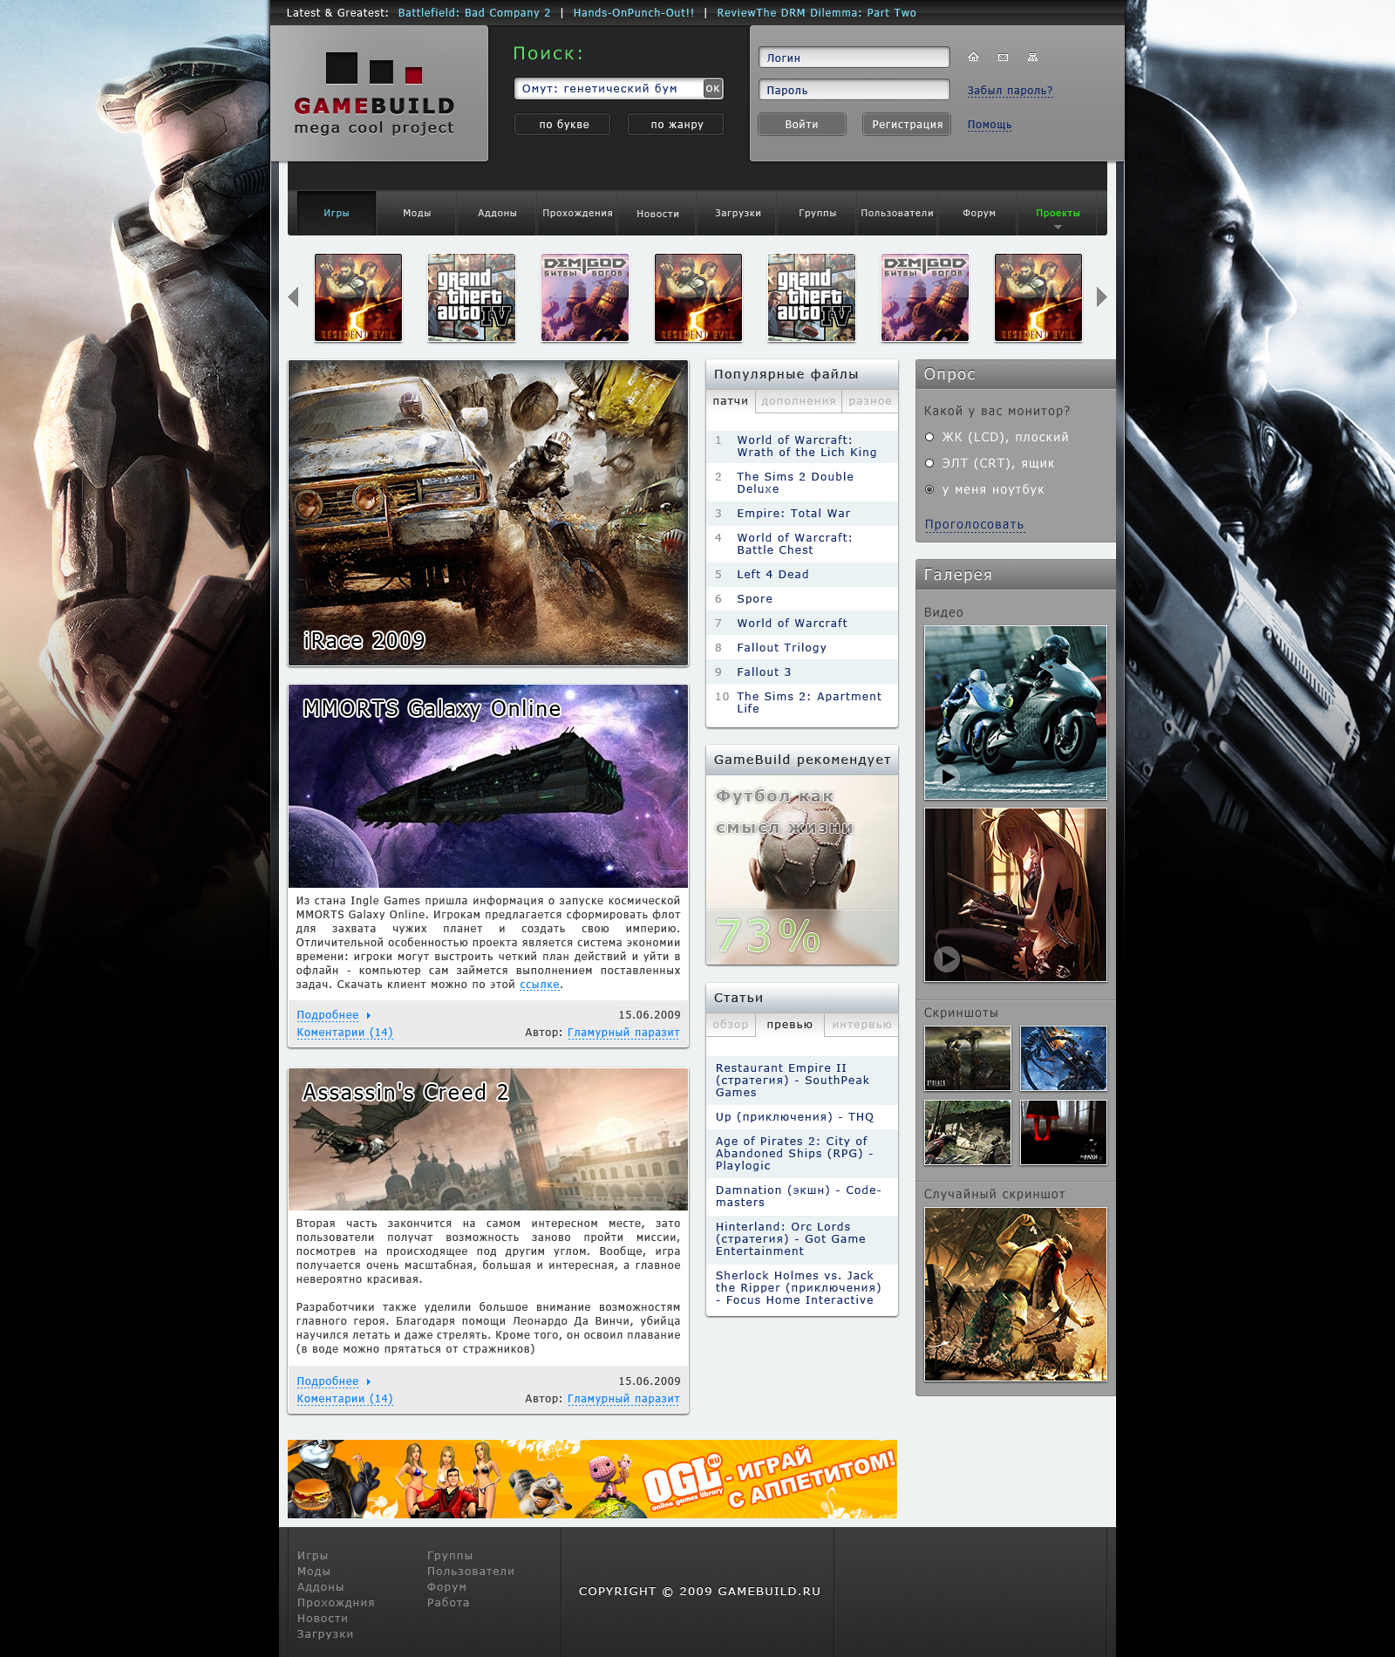Open the sitemap icon in the header

click(x=1032, y=58)
